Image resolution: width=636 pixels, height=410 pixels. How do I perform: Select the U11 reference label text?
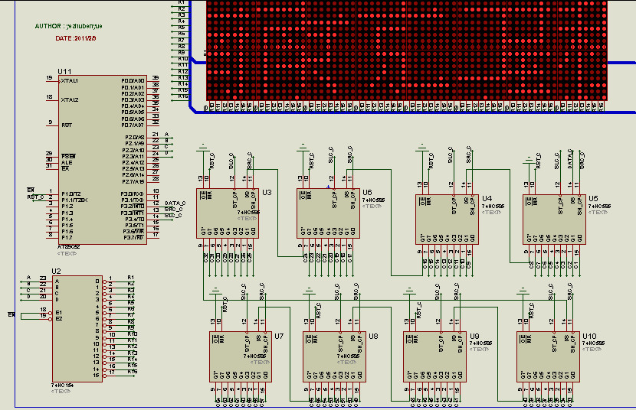[64, 70]
